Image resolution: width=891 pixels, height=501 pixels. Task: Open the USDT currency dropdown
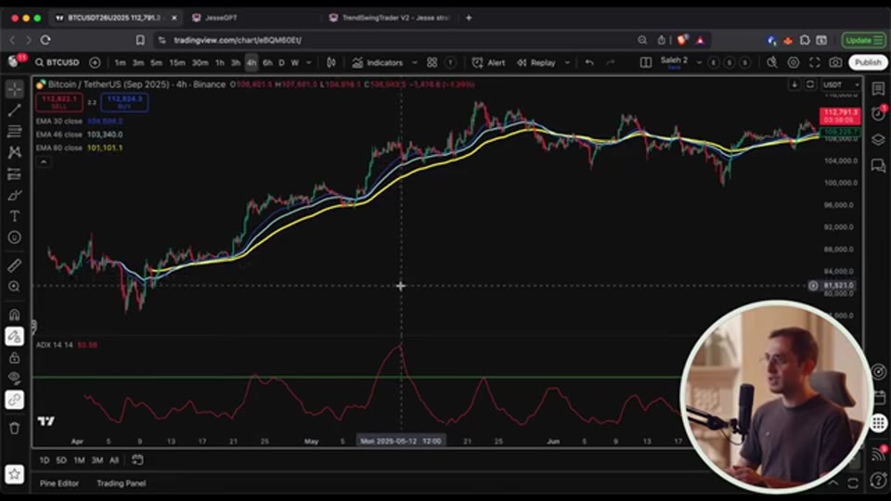pos(841,84)
